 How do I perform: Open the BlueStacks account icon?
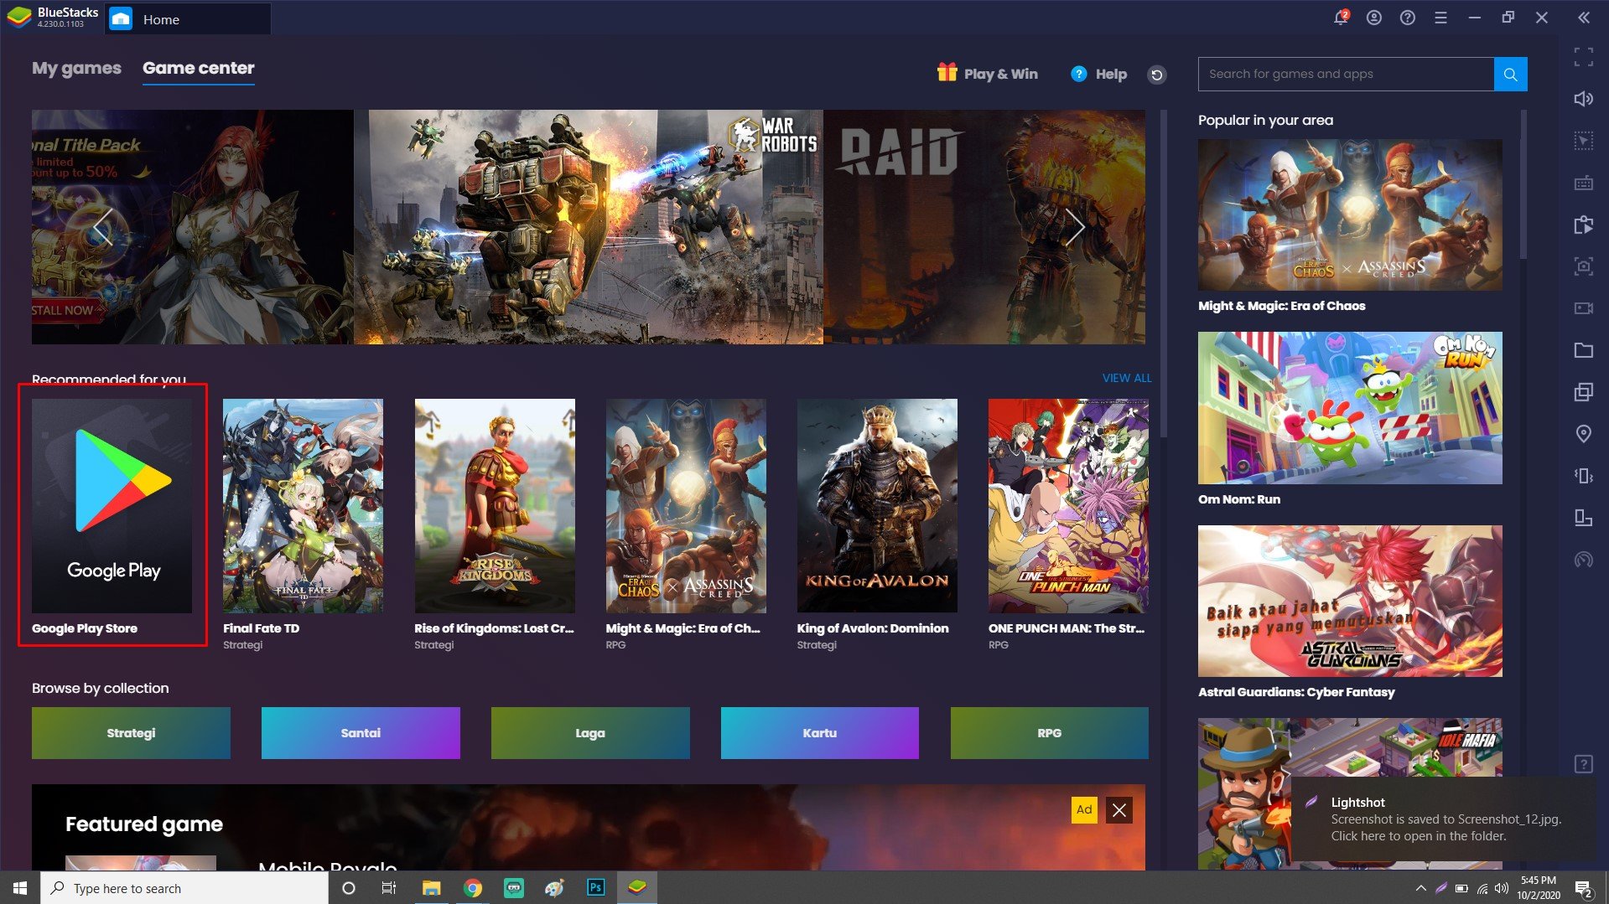(1374, 17)
